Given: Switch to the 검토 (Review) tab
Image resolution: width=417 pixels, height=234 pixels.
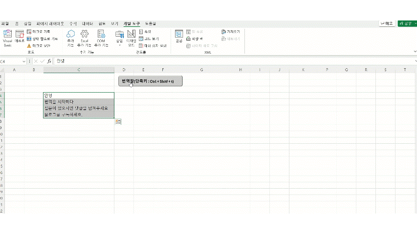Looking at the screenshot, I should (102, 23).
